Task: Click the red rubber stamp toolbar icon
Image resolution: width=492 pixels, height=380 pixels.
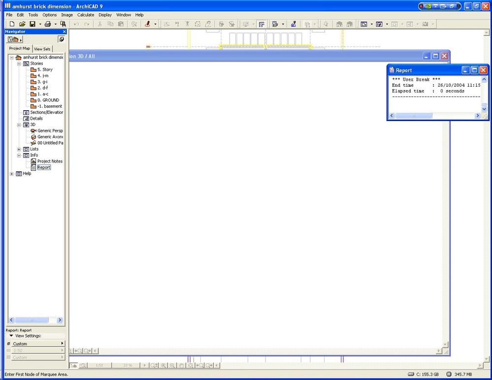Action: tap(147, 24)
